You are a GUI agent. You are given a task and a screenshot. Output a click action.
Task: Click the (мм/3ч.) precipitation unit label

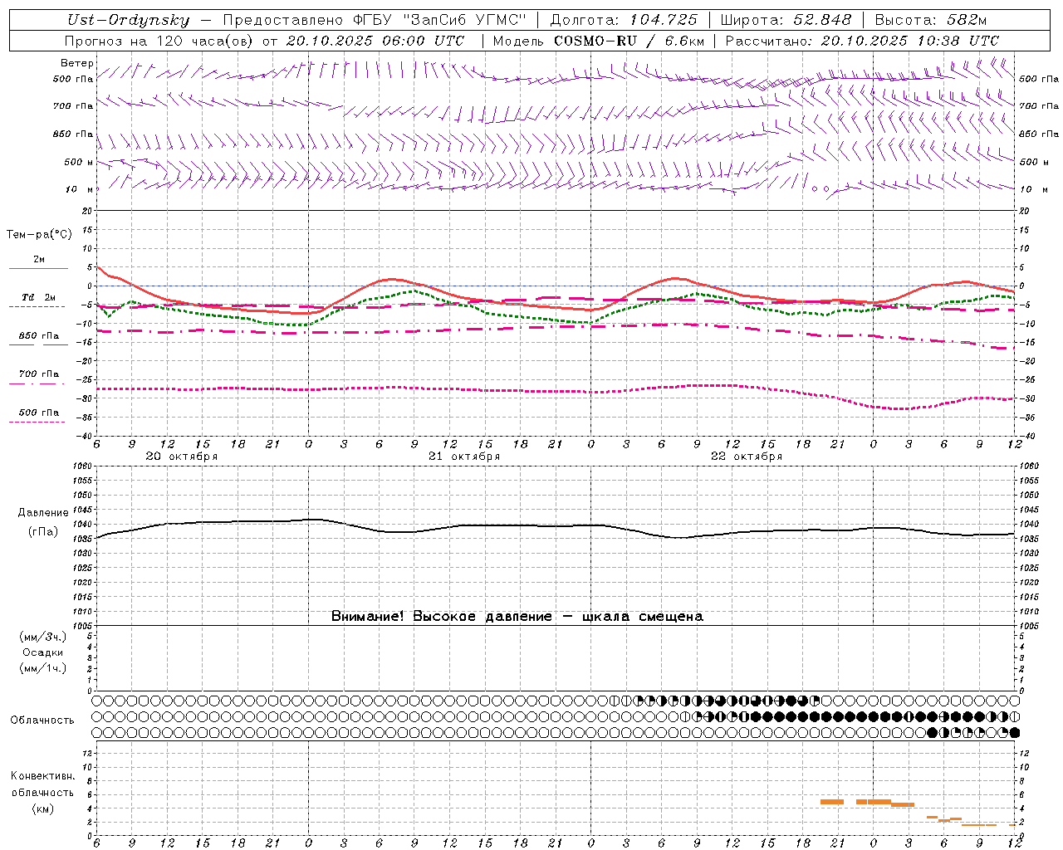[43, 637]
